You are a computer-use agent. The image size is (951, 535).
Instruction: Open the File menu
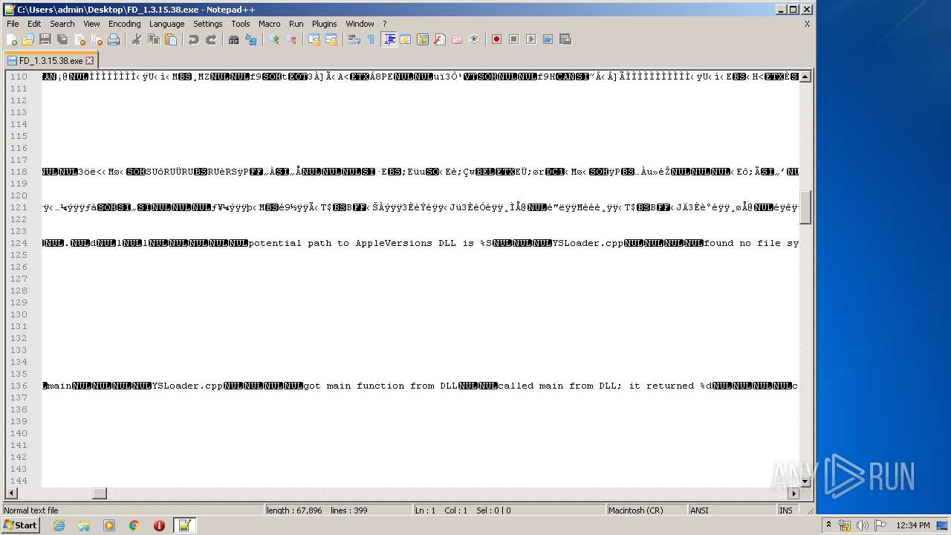pos(13,24)
